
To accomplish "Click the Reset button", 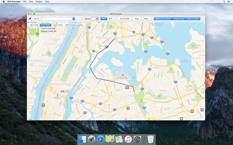I will pos(146,19).
